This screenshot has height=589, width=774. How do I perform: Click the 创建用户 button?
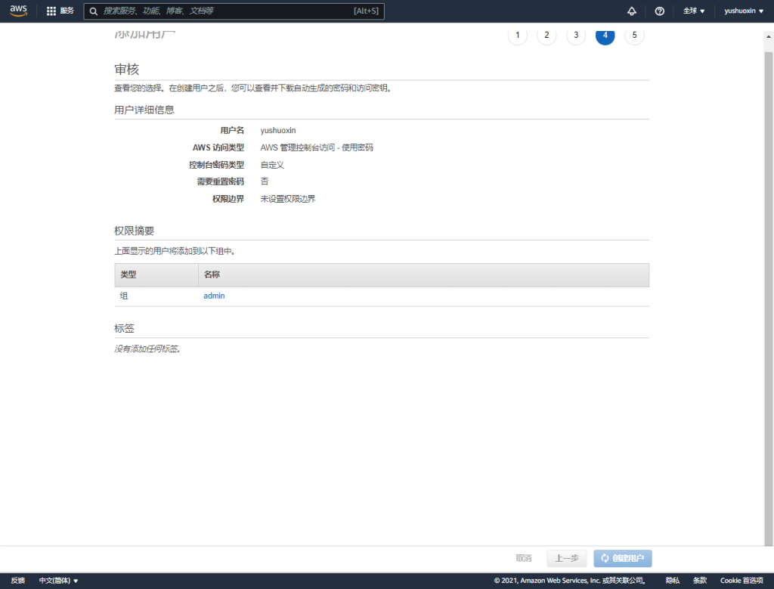coord(623,559)
